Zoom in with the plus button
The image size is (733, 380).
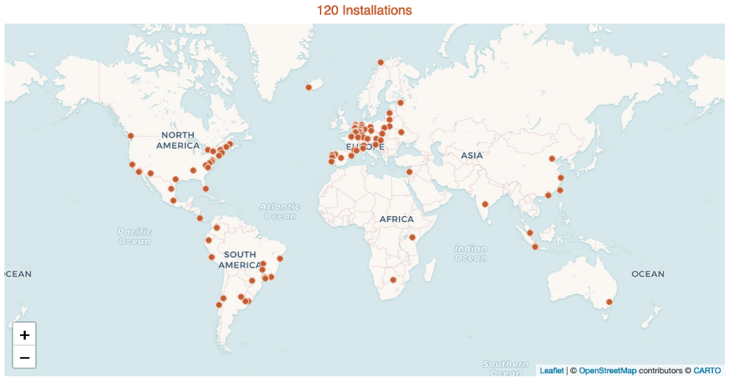pos(24,335)
